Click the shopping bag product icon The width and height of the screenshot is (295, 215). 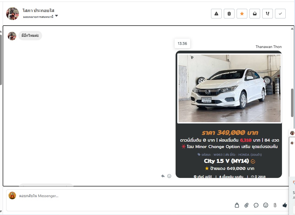click(x=237, y=205)
